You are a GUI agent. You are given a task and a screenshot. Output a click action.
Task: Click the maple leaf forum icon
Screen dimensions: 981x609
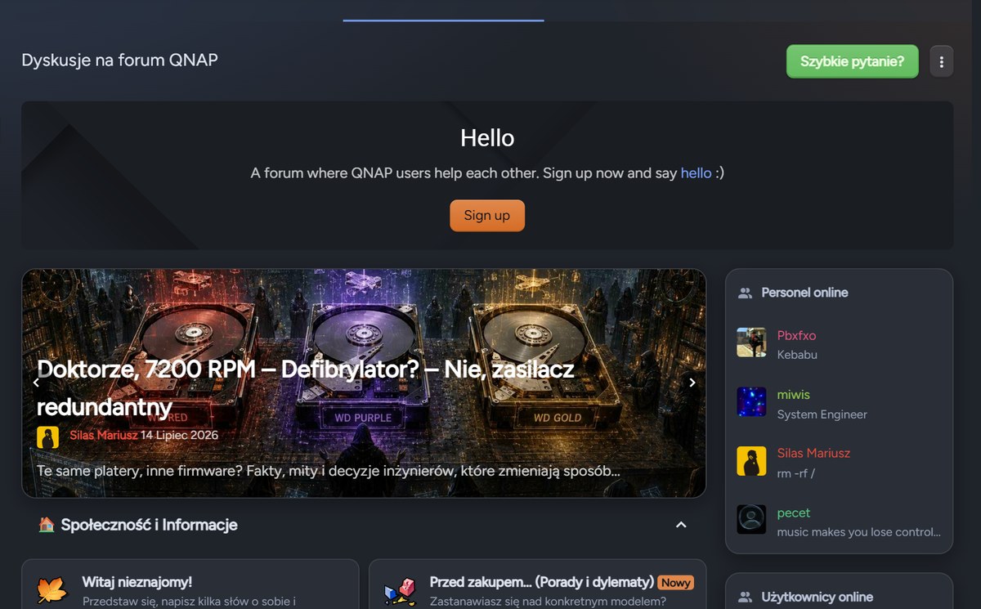tap(52, 590)
